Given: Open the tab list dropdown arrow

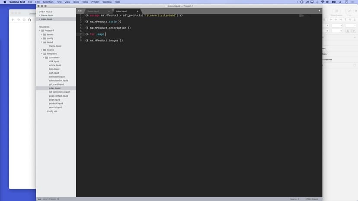Looking at the screenshot, I should pos(320,11).
